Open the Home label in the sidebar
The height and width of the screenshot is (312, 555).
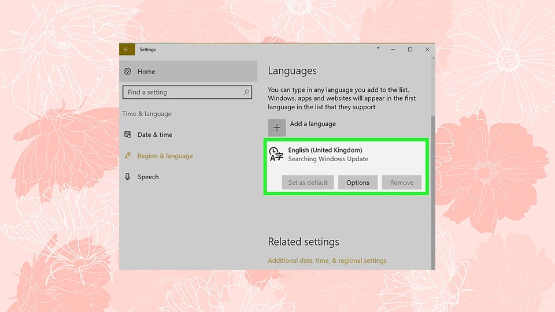pos(146,72)
